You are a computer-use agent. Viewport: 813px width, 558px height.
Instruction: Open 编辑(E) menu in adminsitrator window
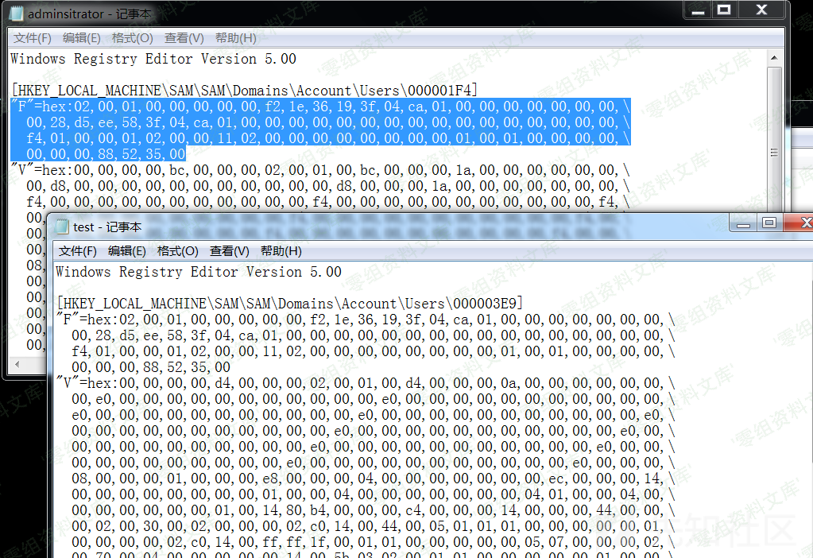81,38
